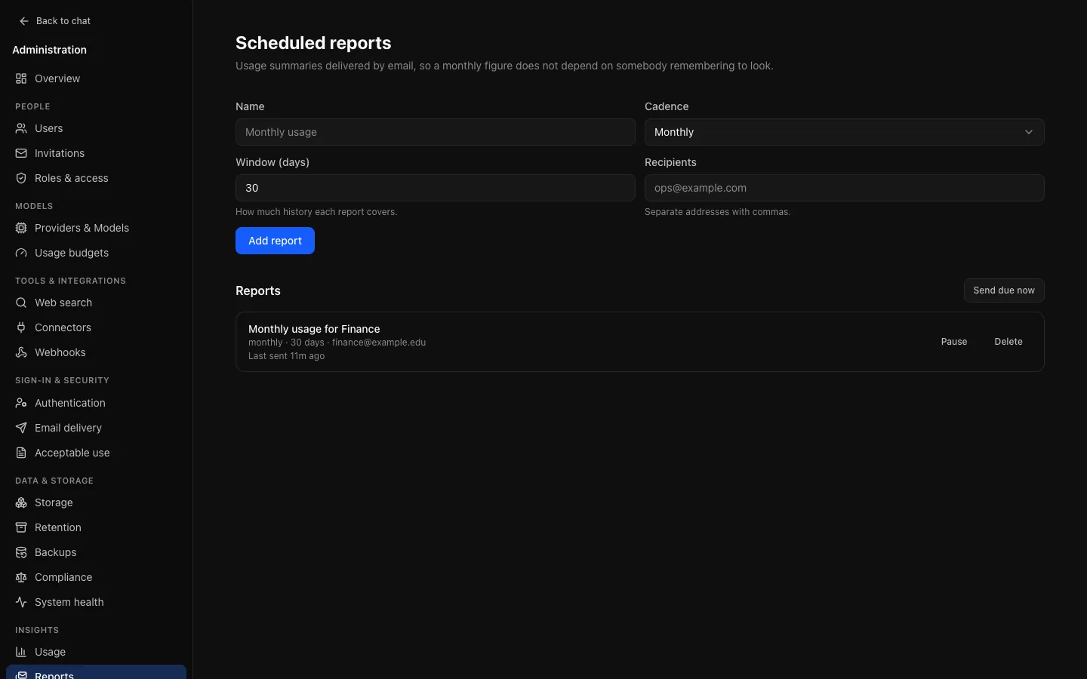Screen dimensions: 1087x679
Task: Click into the Recipients email field
Action: click(844, 188)
